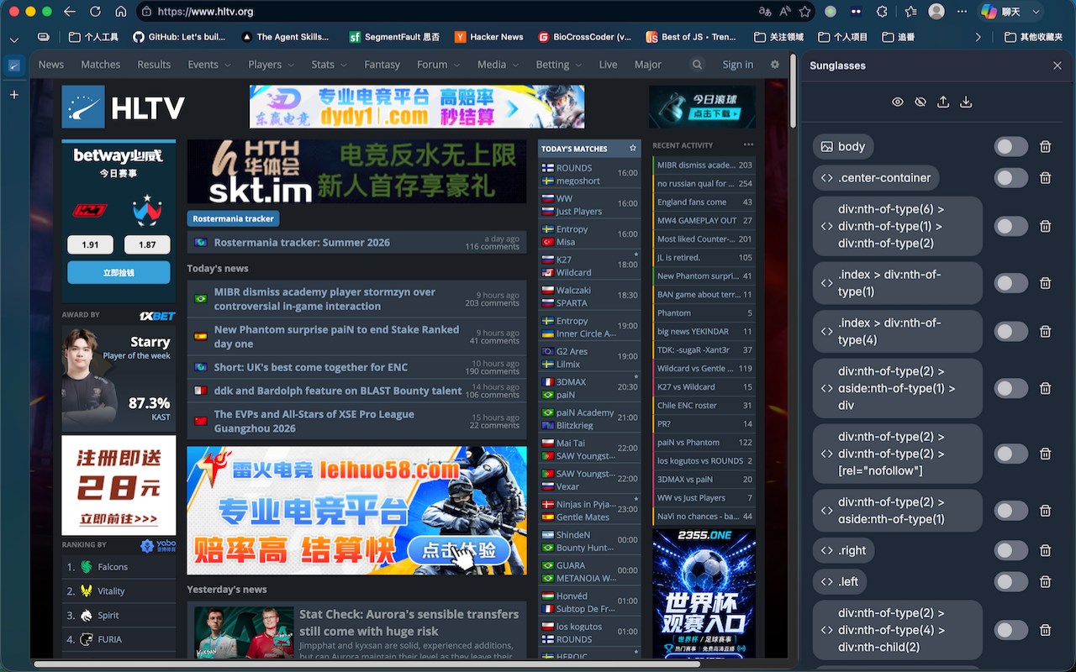This screenshot has width=1076, height=672.
Task: Click the Sign in link
Action: 738,65
